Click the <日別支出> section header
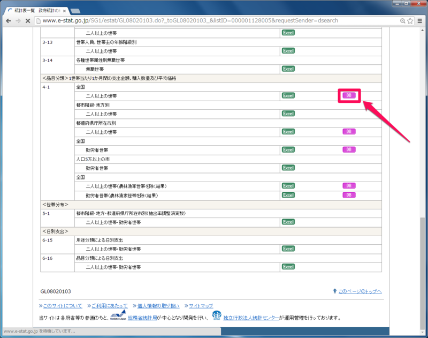The height and width of the screenshot is (338, 428). 211,231
